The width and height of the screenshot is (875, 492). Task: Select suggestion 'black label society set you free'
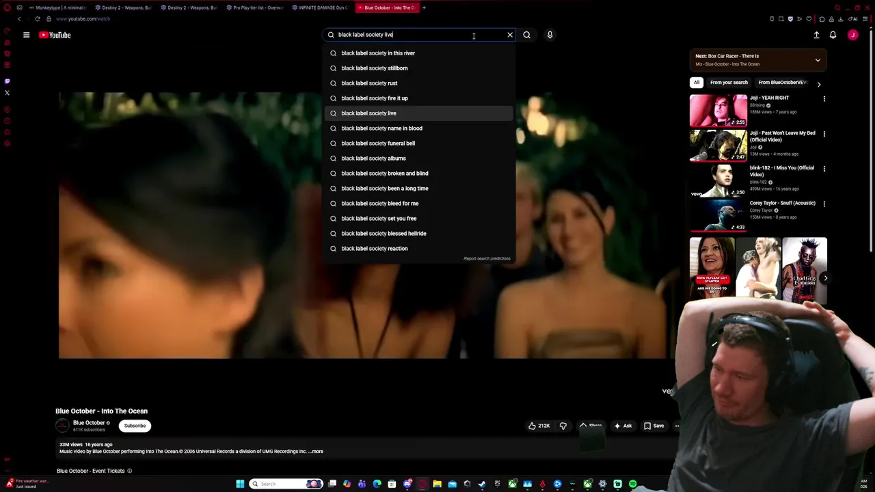pos(419,219)
